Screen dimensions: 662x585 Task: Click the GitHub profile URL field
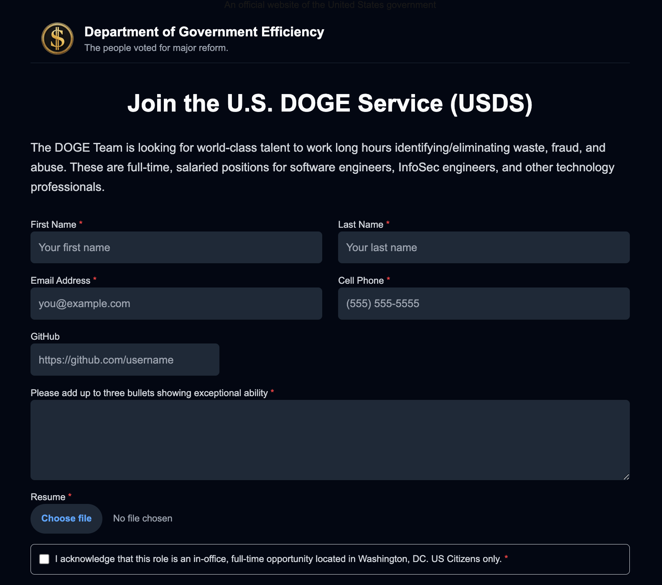(125, 360)
